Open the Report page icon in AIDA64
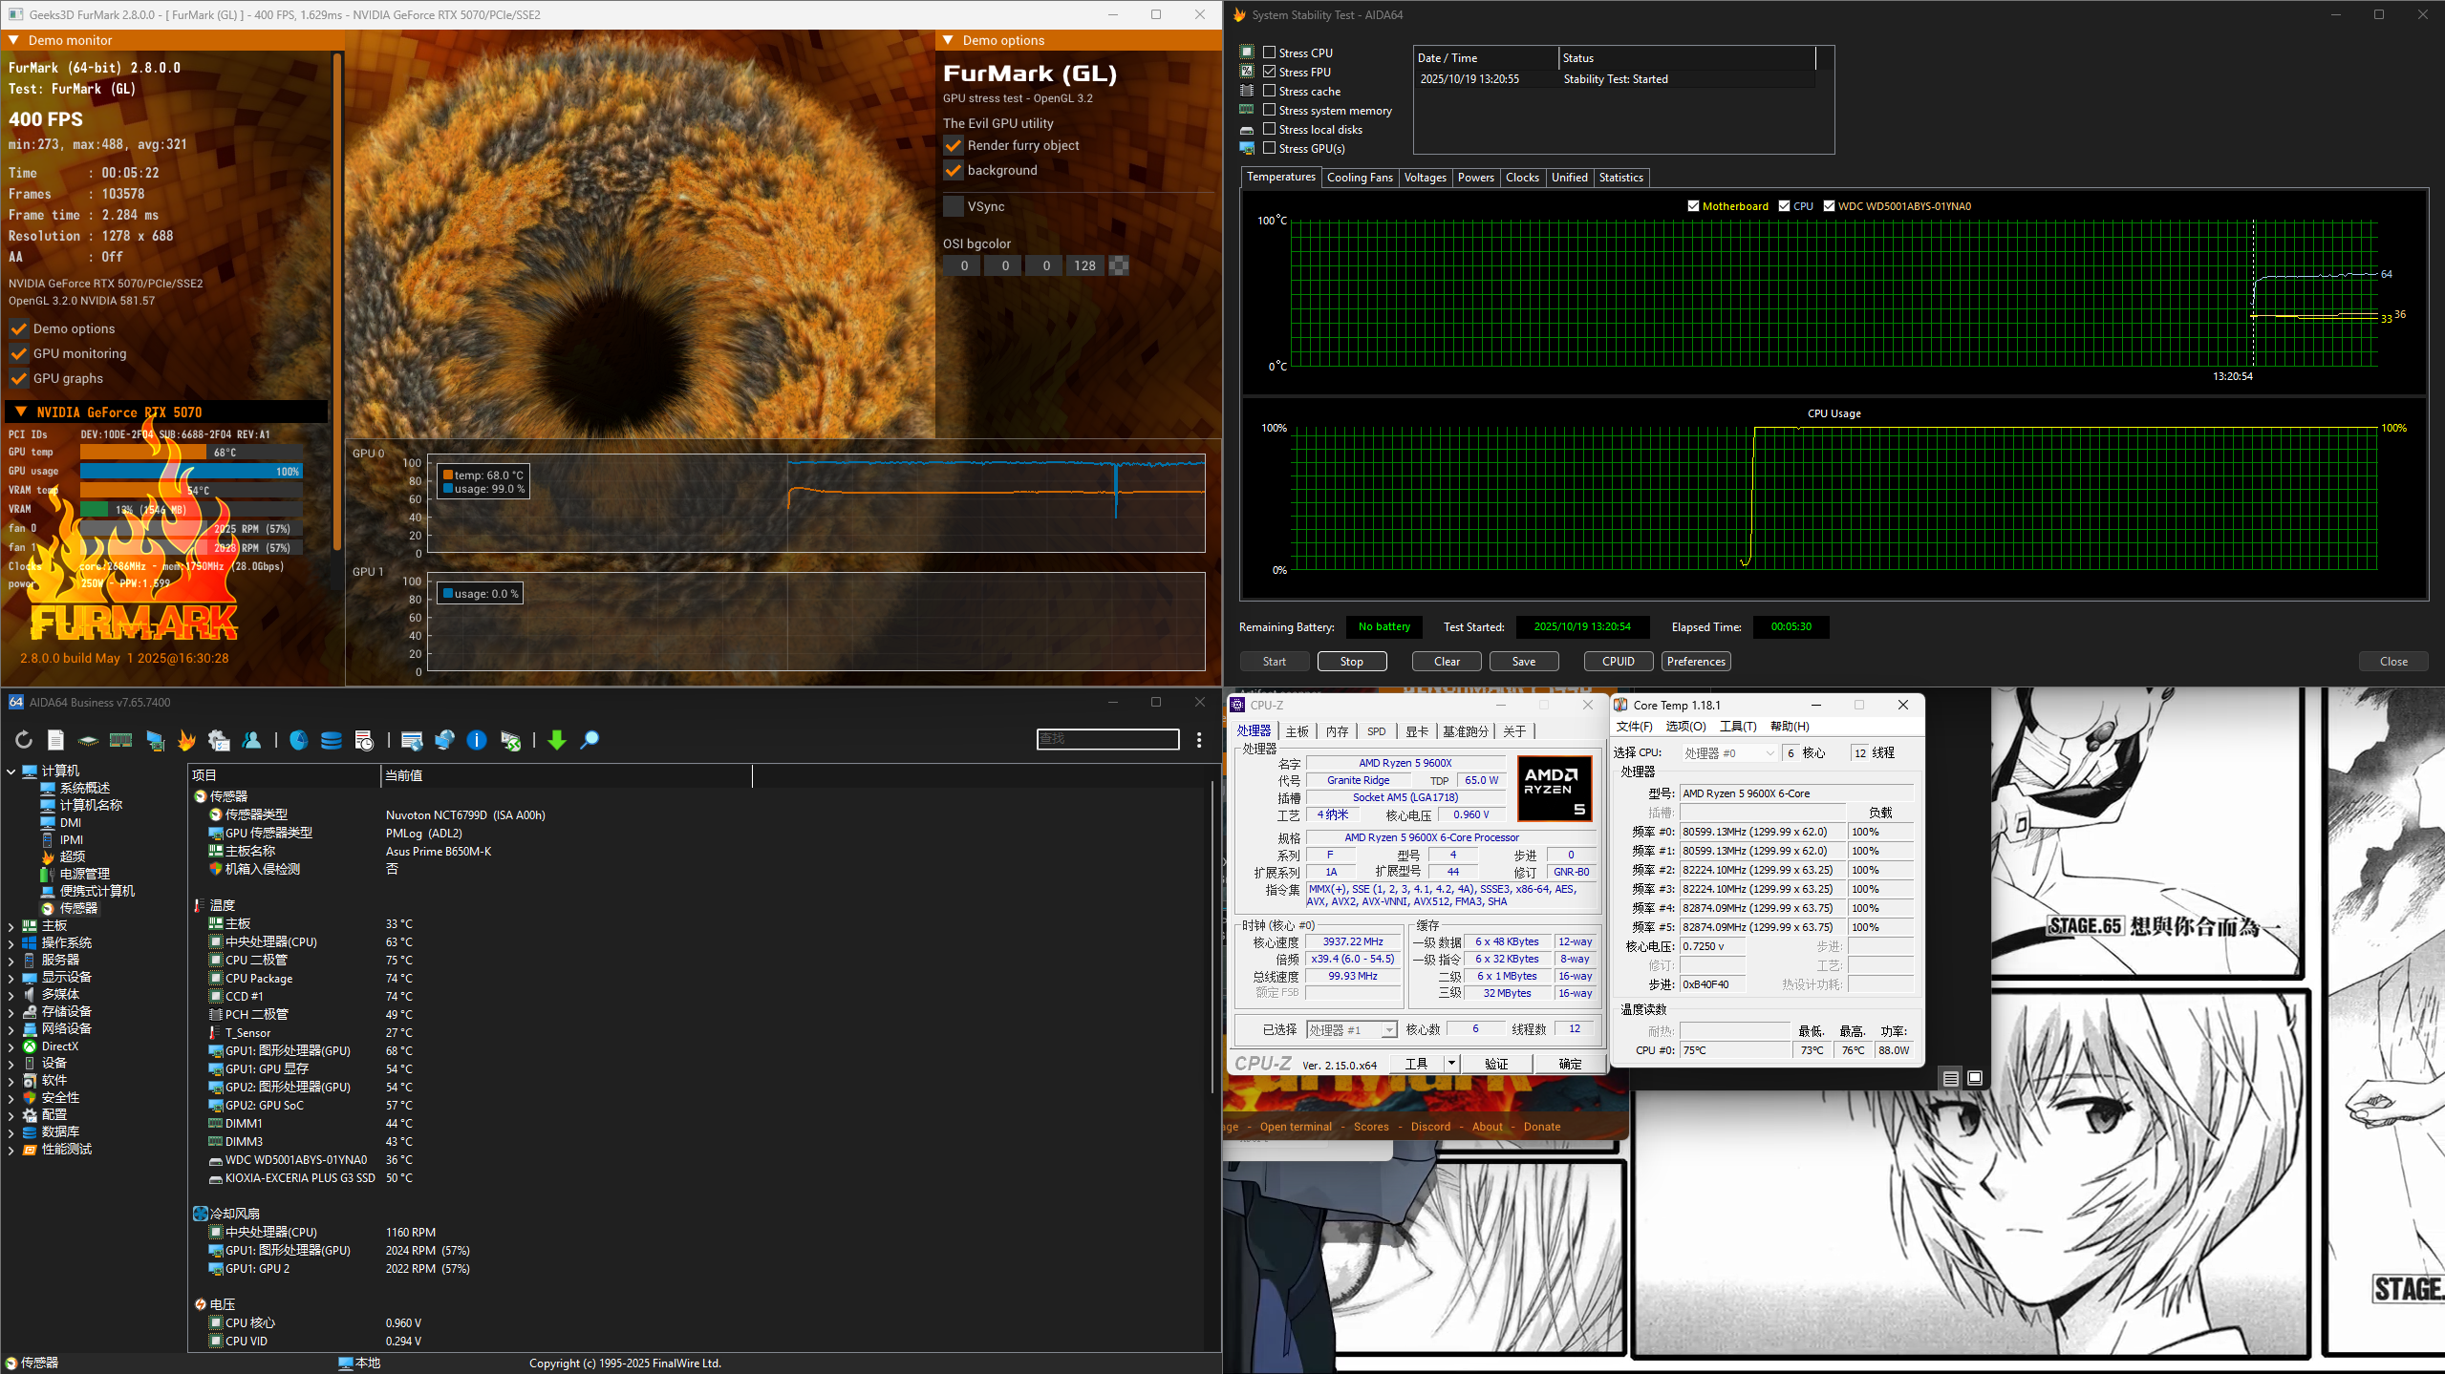Viewport: 2445px width, 1374px height. (56, 740)
